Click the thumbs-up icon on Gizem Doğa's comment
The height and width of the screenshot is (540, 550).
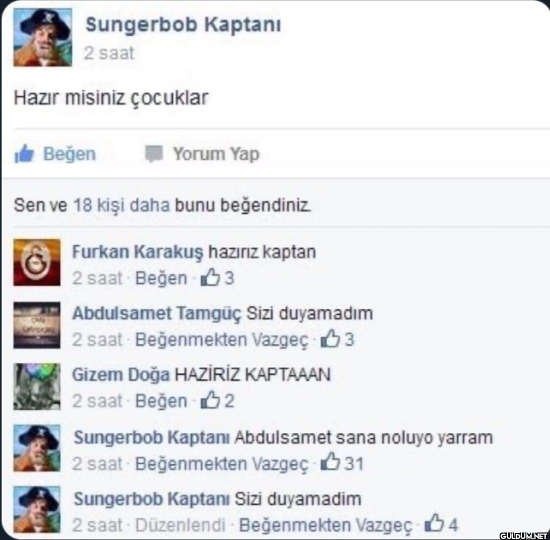[210, 400]
